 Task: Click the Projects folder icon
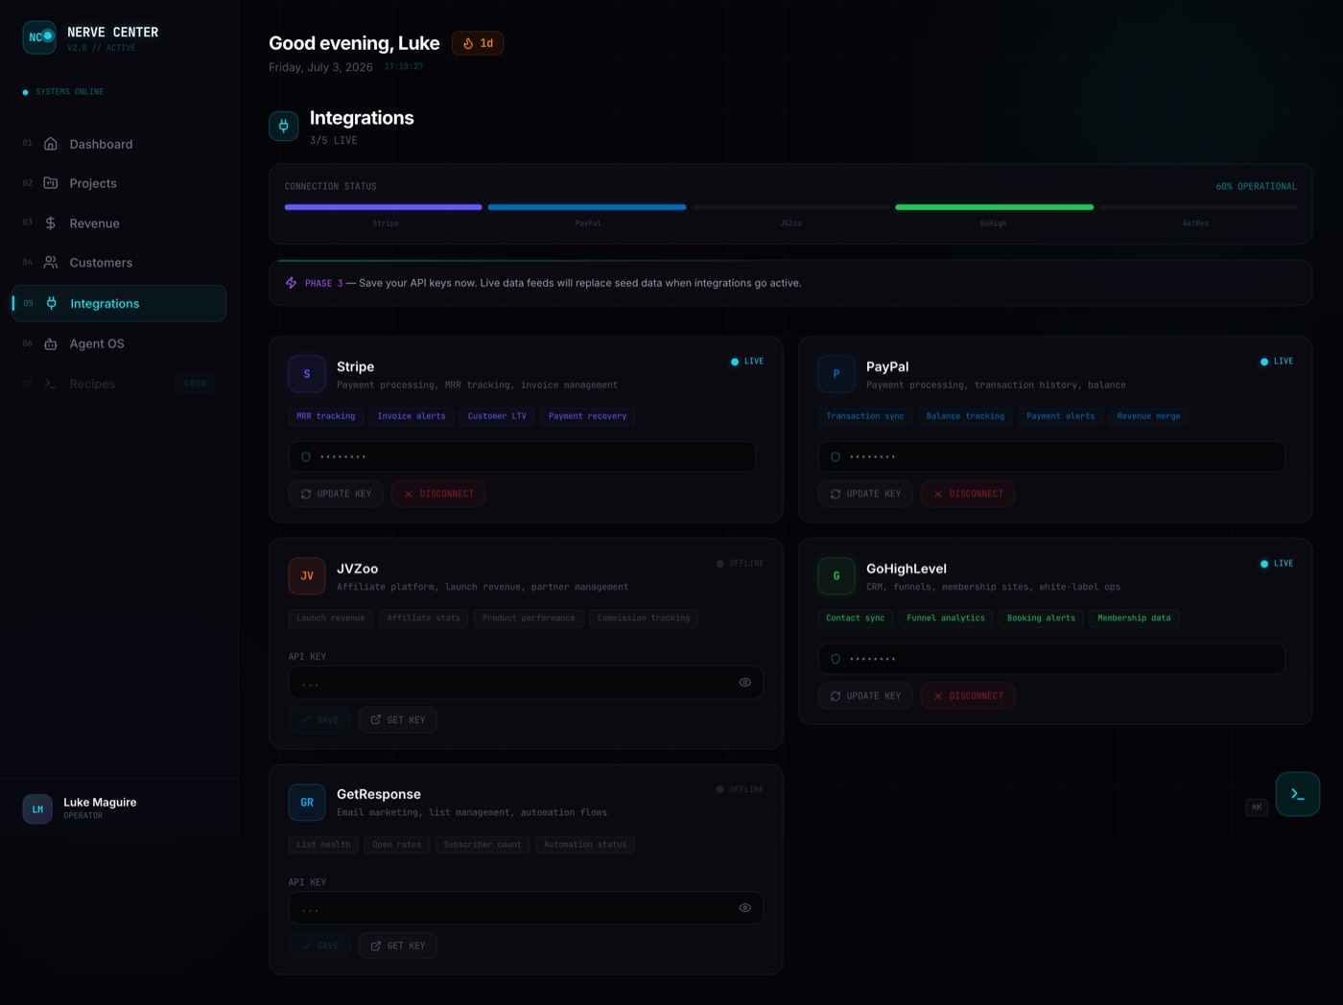51,183
